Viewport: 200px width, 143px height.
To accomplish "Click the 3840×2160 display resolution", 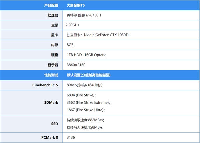I will pos(76,65).
